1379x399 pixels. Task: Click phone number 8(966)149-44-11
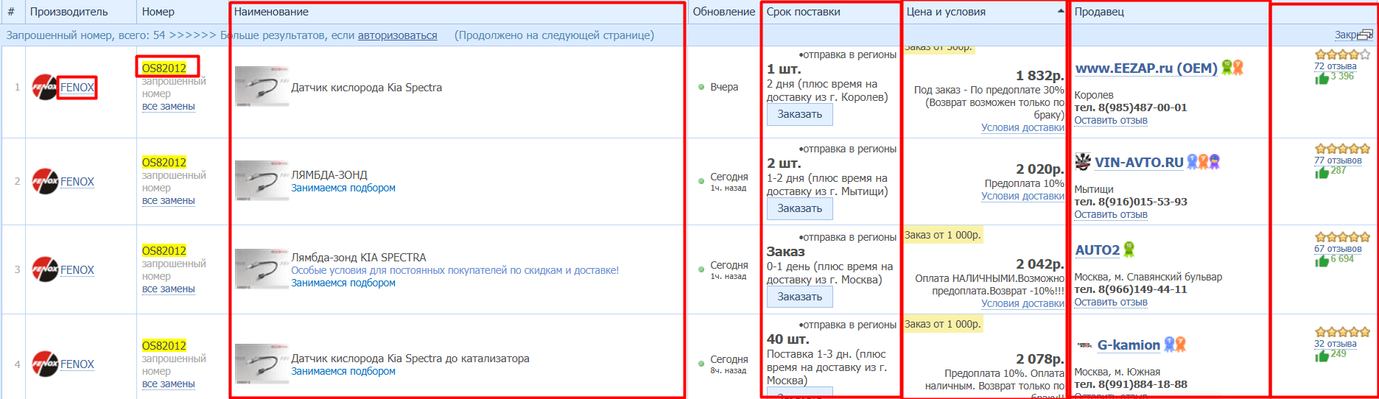tap(1143, 289)
